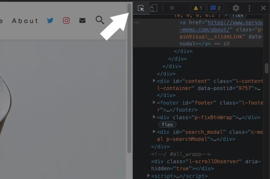Follow the nervous-memo.com/about href link
270x179 pixels.
(221, 26)
